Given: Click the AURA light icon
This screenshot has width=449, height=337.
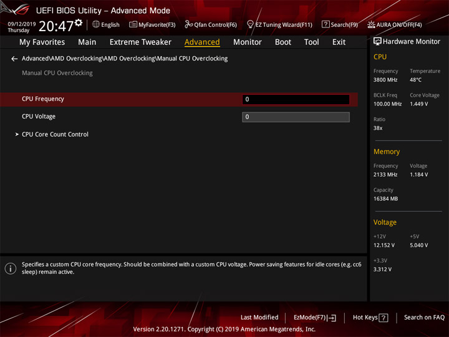Looking at the screenshot, I should (371, 24).
